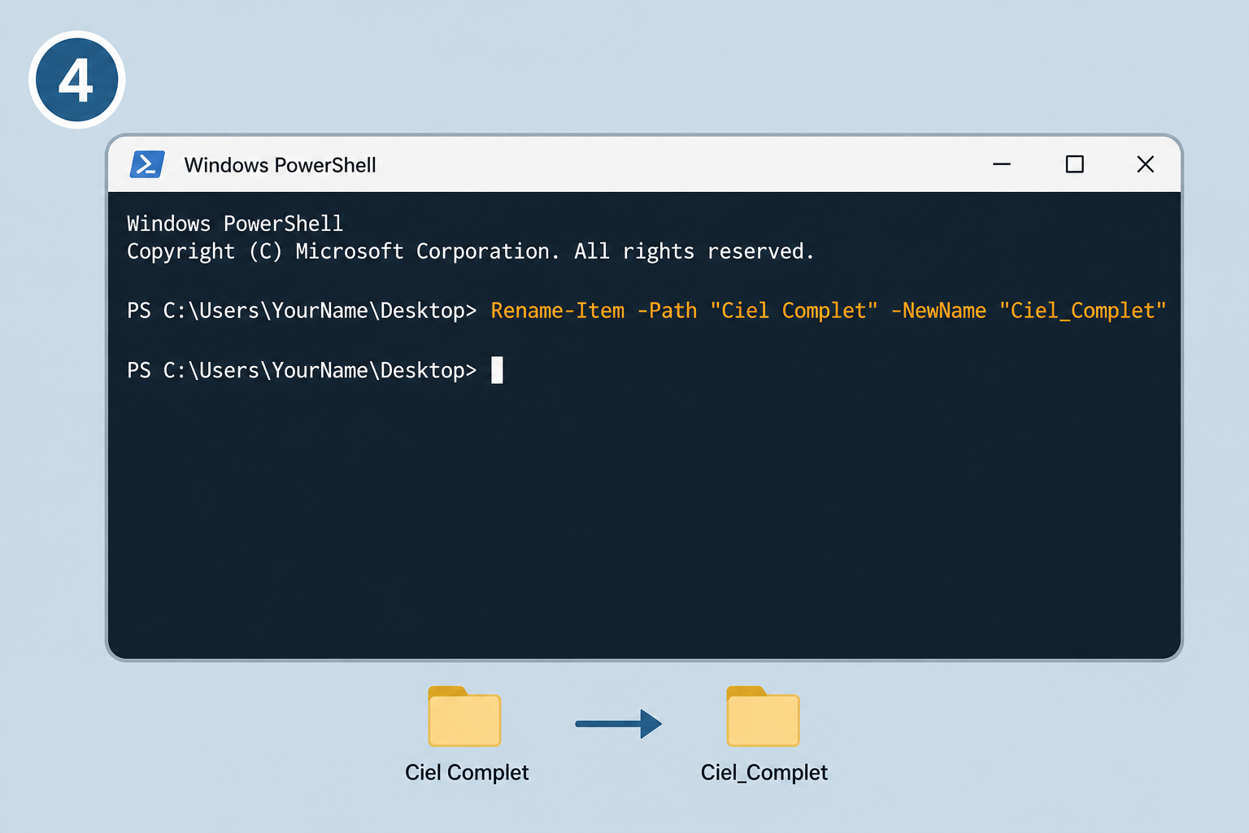This screenshot has height=833, width=1249.
Task: Minimize the Windows PowerShell window
Action: pyautogui.click(x=1002, y=164)
